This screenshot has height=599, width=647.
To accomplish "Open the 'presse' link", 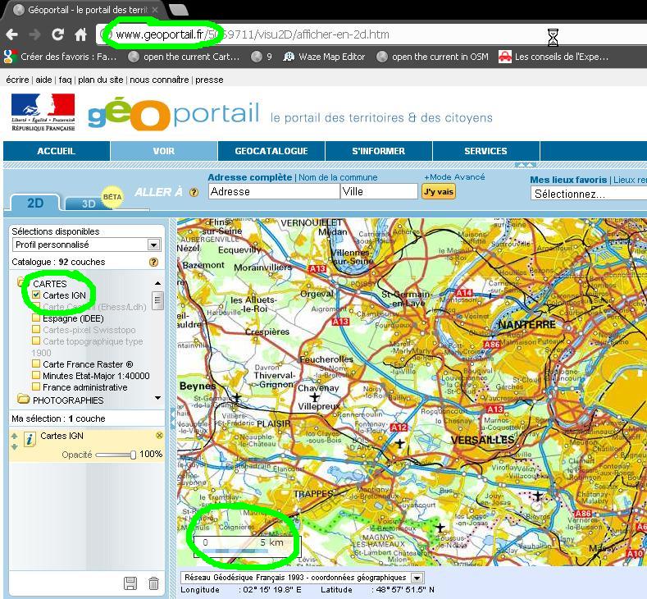I will pos(209,80).
